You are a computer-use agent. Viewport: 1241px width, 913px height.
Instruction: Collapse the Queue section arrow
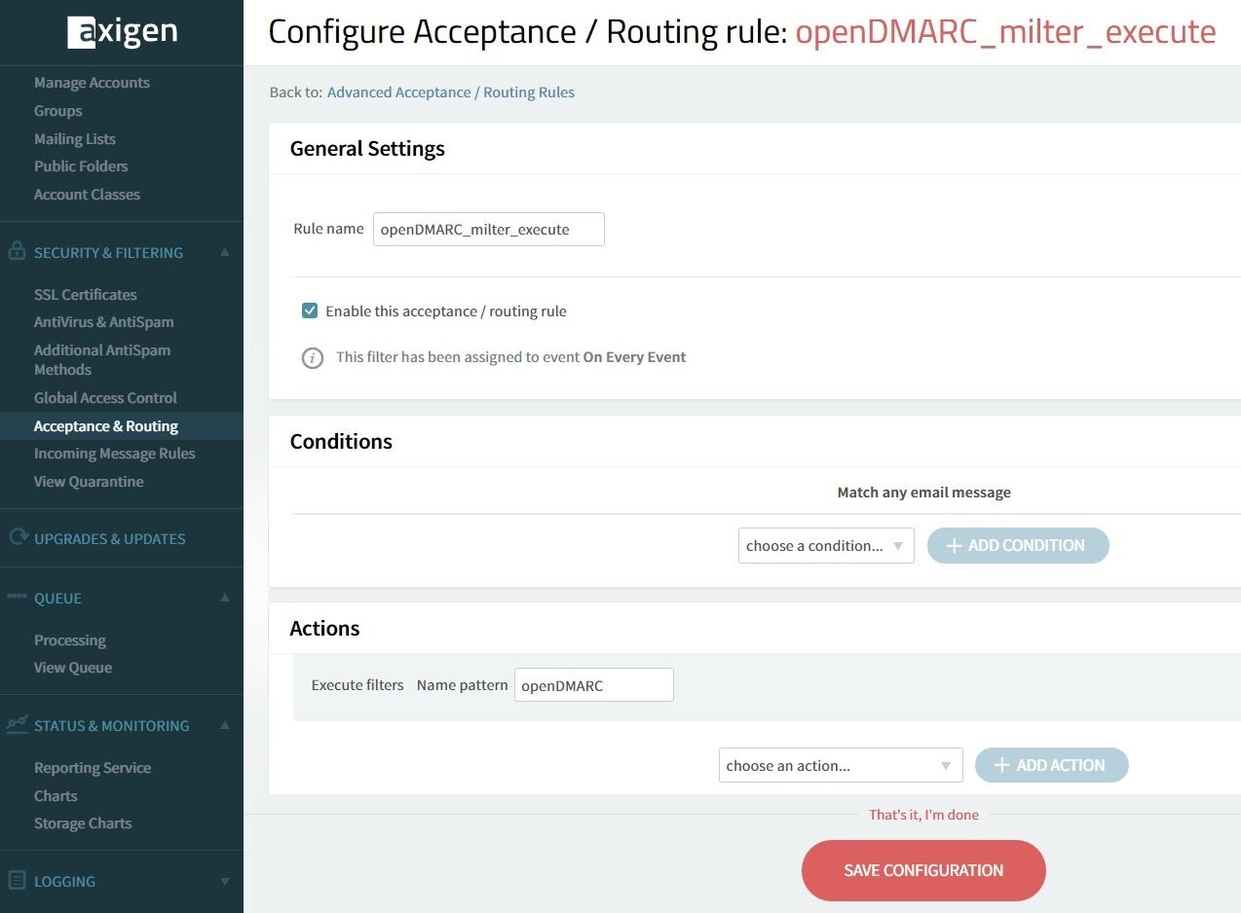(225, 598)
